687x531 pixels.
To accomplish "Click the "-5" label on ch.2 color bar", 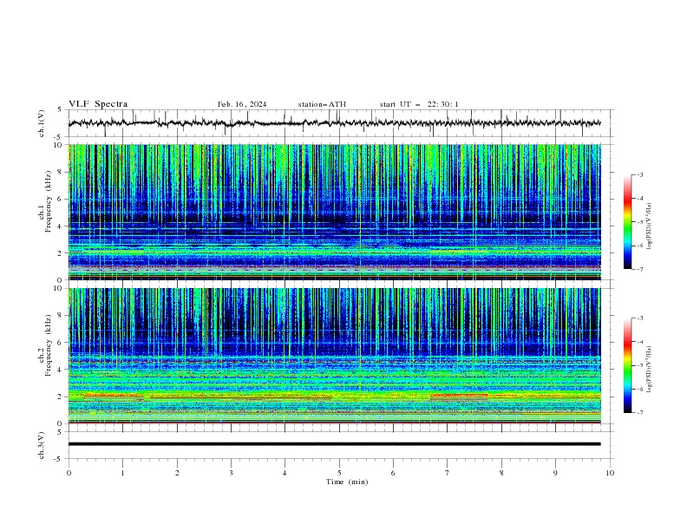I will click(x=639, y=365).
